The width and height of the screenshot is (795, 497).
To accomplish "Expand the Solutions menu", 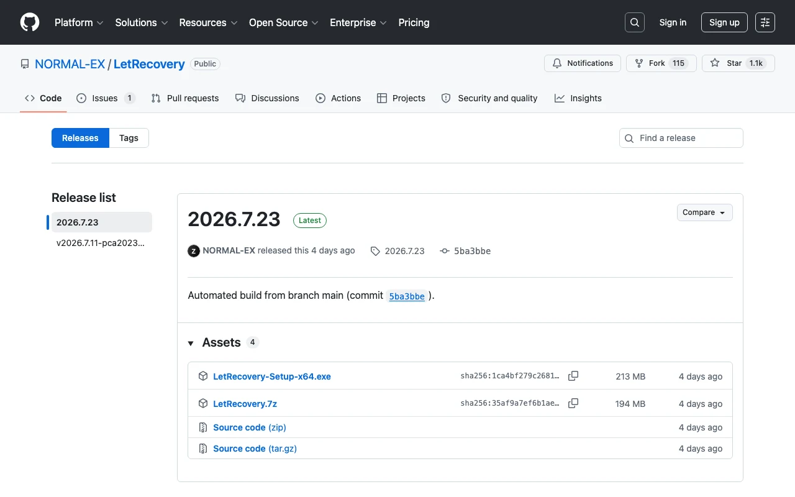I will [x=142, y=22].
